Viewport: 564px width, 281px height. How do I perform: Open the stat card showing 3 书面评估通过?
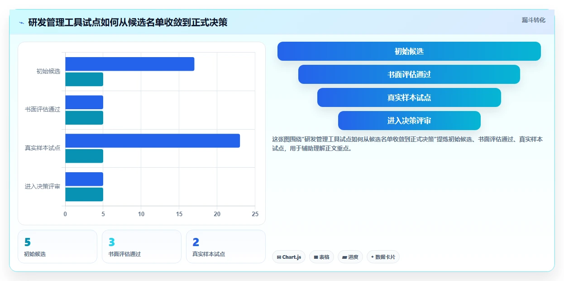[x=142, y=247]
